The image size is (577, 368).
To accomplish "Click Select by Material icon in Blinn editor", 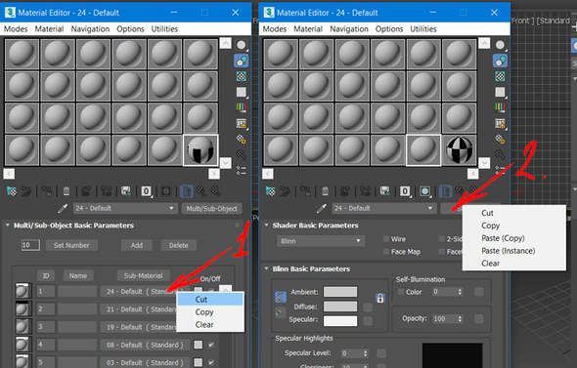I will [x=500, y=154].
